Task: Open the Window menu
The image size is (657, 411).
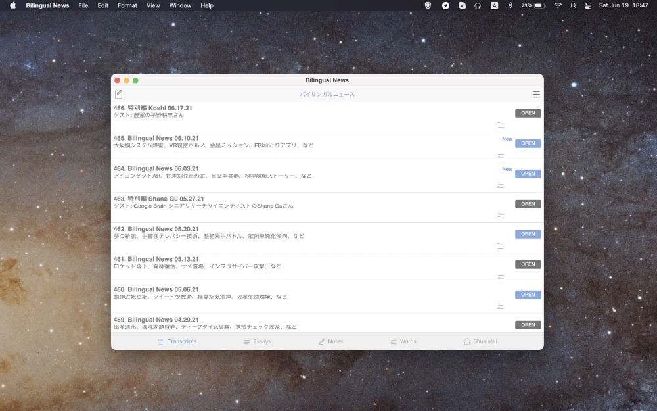Action: tap(180, 5)
